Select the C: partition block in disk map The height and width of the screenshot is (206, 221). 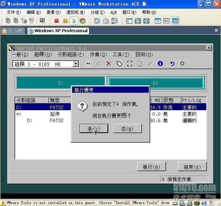pos(61,83)
